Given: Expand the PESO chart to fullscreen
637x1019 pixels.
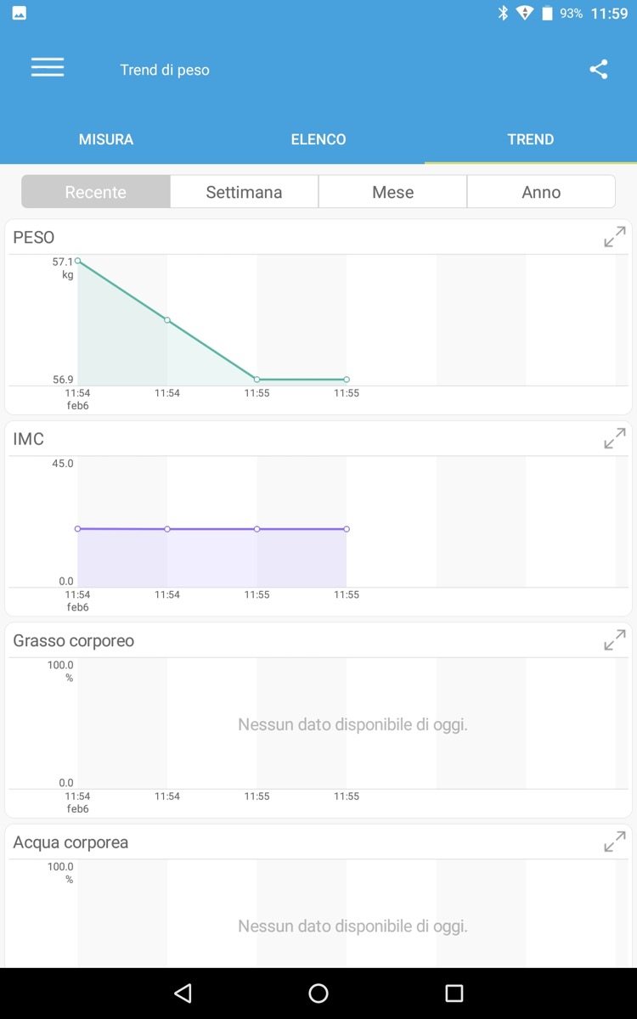Looking at the screenshot, I should tap(615, 237).
